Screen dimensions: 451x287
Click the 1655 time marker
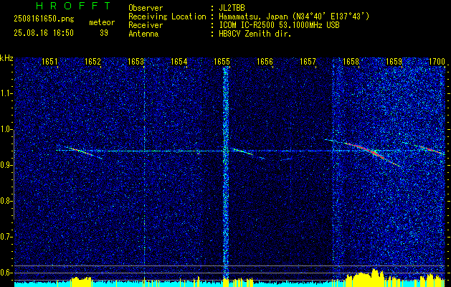(222, 61)
